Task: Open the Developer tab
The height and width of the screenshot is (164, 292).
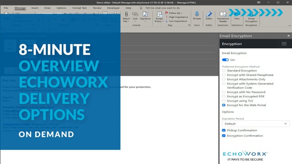Action: tap(114, 8)
